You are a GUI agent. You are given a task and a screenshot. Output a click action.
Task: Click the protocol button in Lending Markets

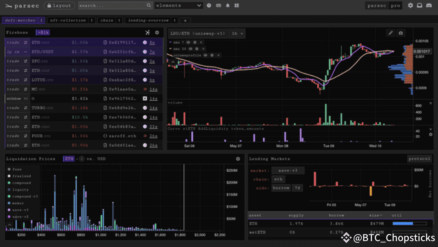(419, 159)
